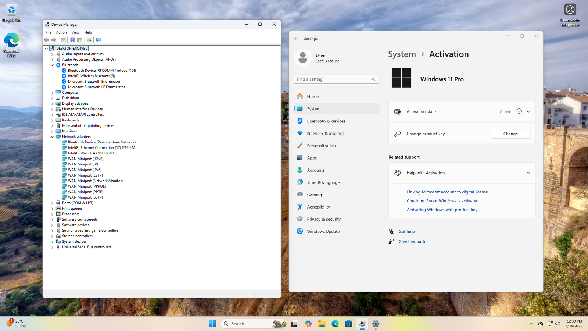Click the Get help link

click(406, 231)
